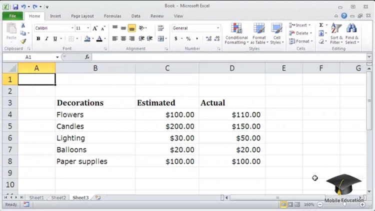Click Merge and Center icon
This screenshot has height=211, width=375.
pos(160,38)
